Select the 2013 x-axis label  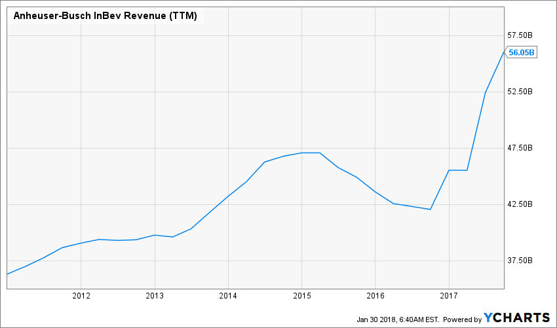coord(155,296)
